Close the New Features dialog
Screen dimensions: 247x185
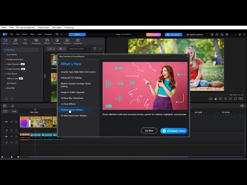pos(187,57)
